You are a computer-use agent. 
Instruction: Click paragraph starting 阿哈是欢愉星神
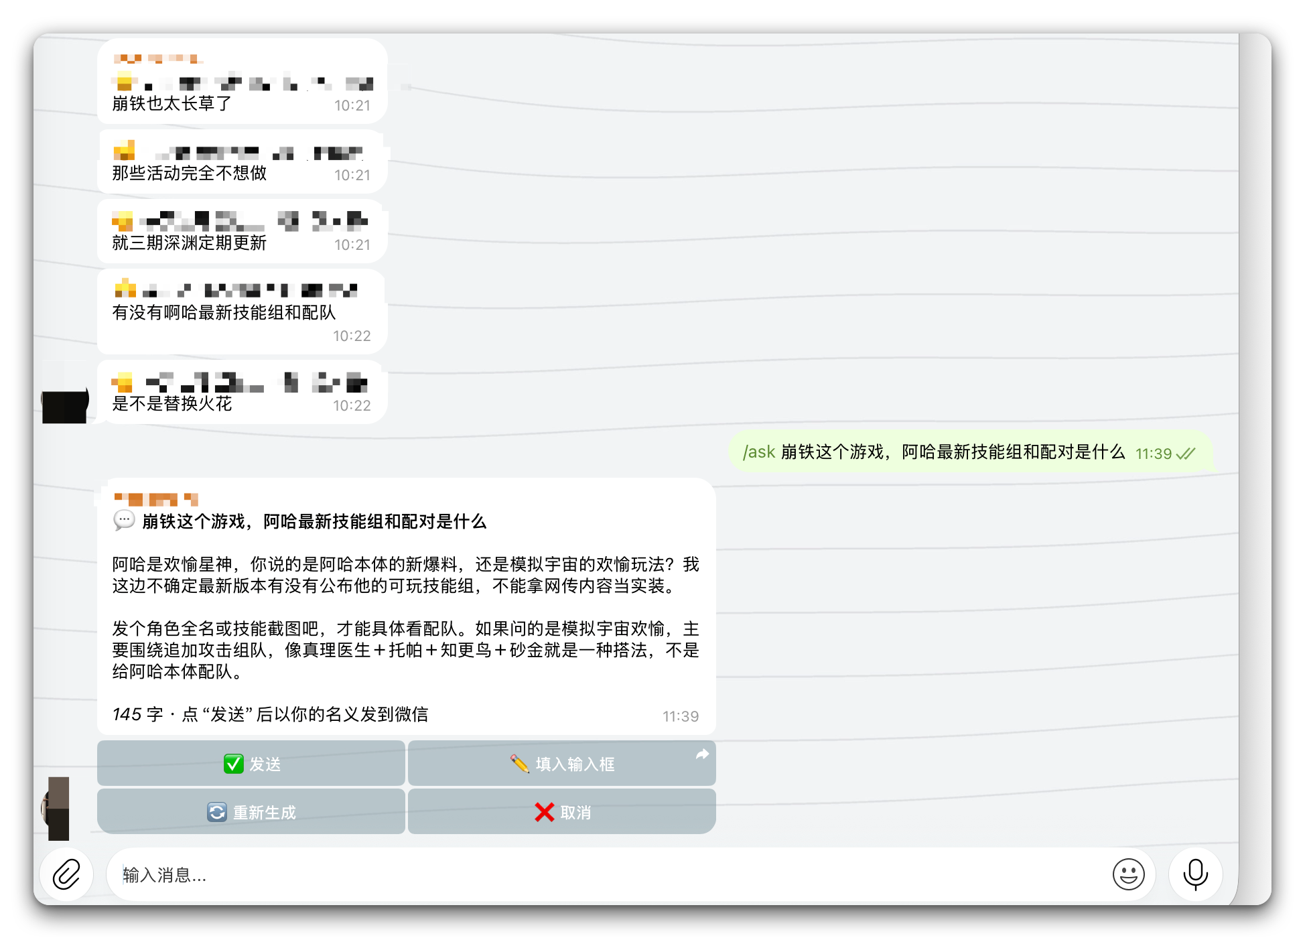[406, 575]
